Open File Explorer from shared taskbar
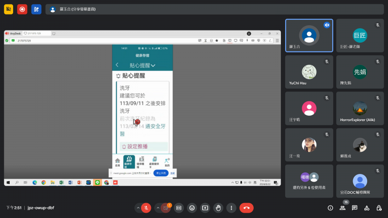The image size is (388, 218). coord(52,183)
